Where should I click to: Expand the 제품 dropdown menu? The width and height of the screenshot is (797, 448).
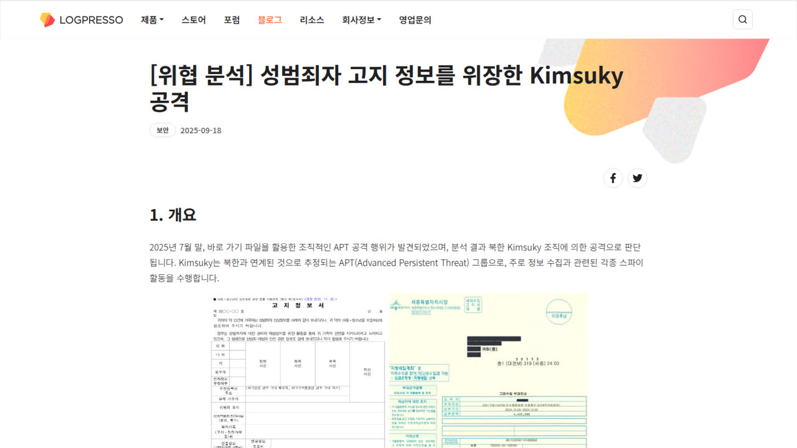(153, 20)
